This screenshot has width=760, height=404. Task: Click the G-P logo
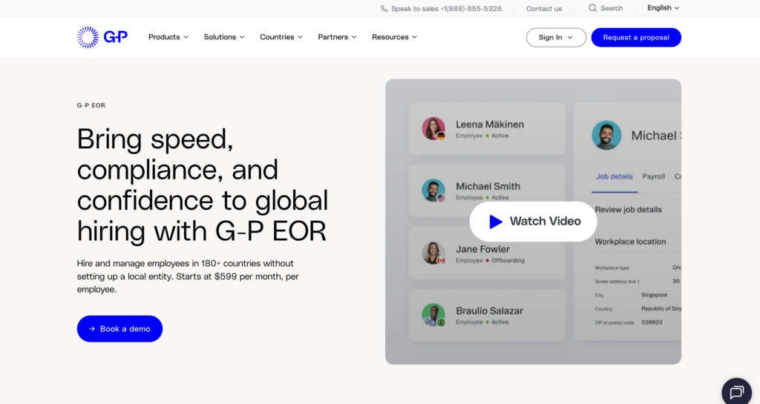point(102,37)
